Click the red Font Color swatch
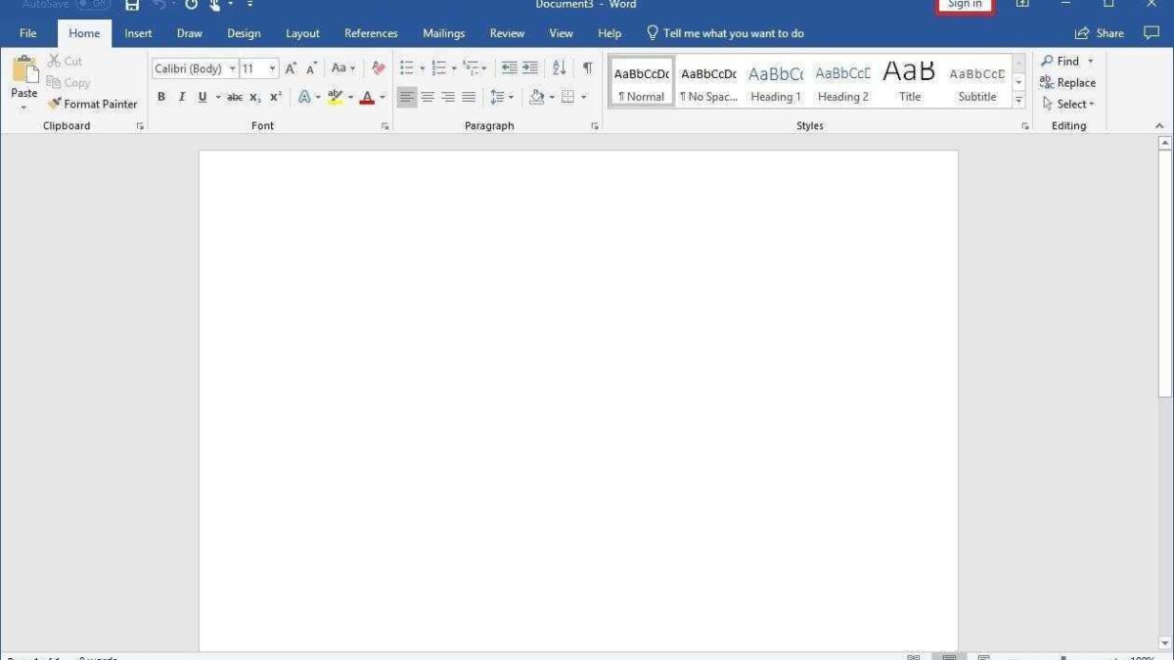The height and width of the screenshot is (660, 1174). [x=367, y=97]
